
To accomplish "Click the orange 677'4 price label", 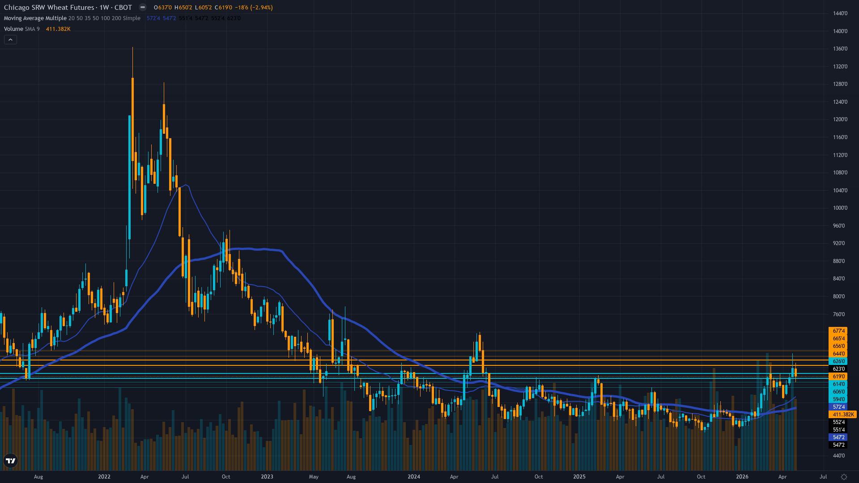I will pyautogui.click(x=838, y=331).
